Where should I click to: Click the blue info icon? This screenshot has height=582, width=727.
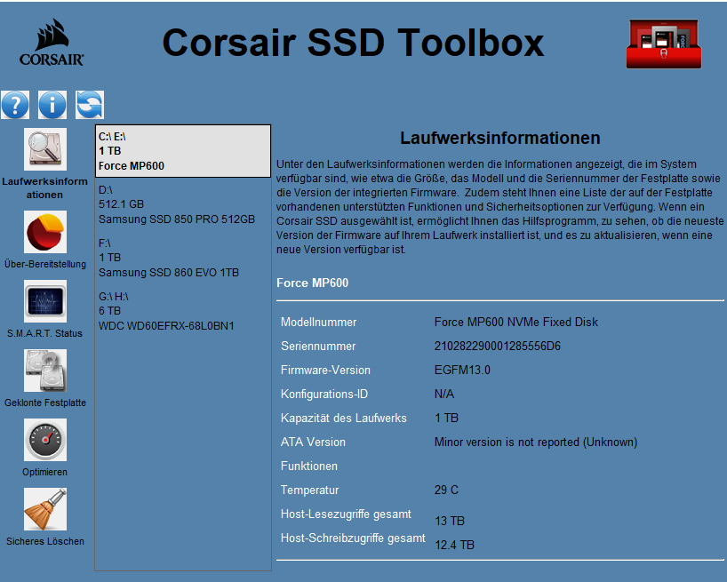tap(52, 105)
